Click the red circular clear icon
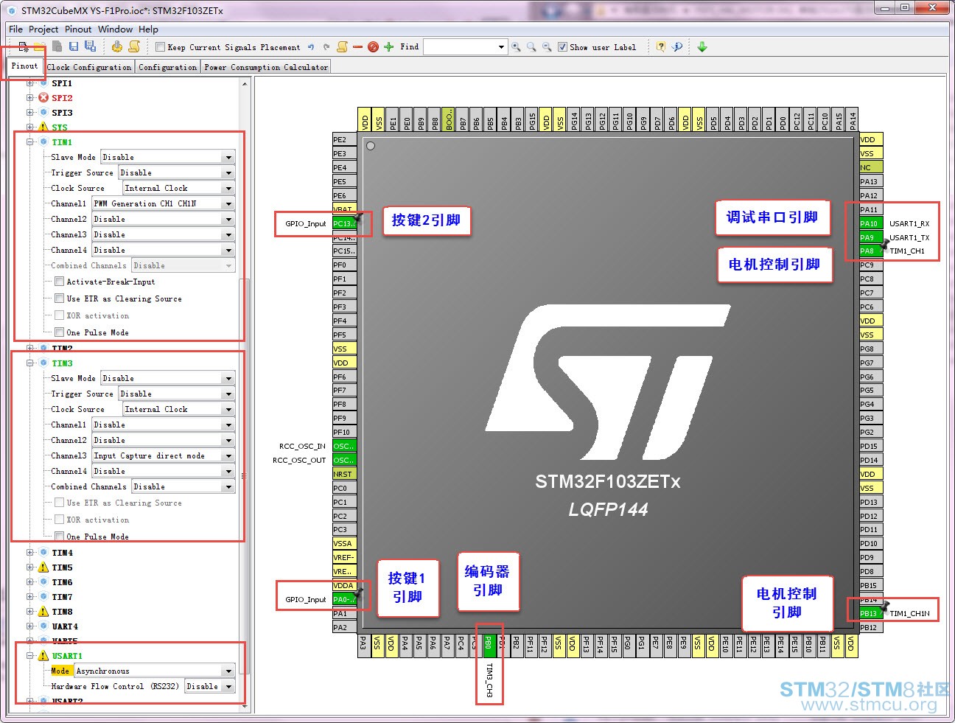Image resolution: width=955 pixels, height=723 pixels. tap(373, 47)
